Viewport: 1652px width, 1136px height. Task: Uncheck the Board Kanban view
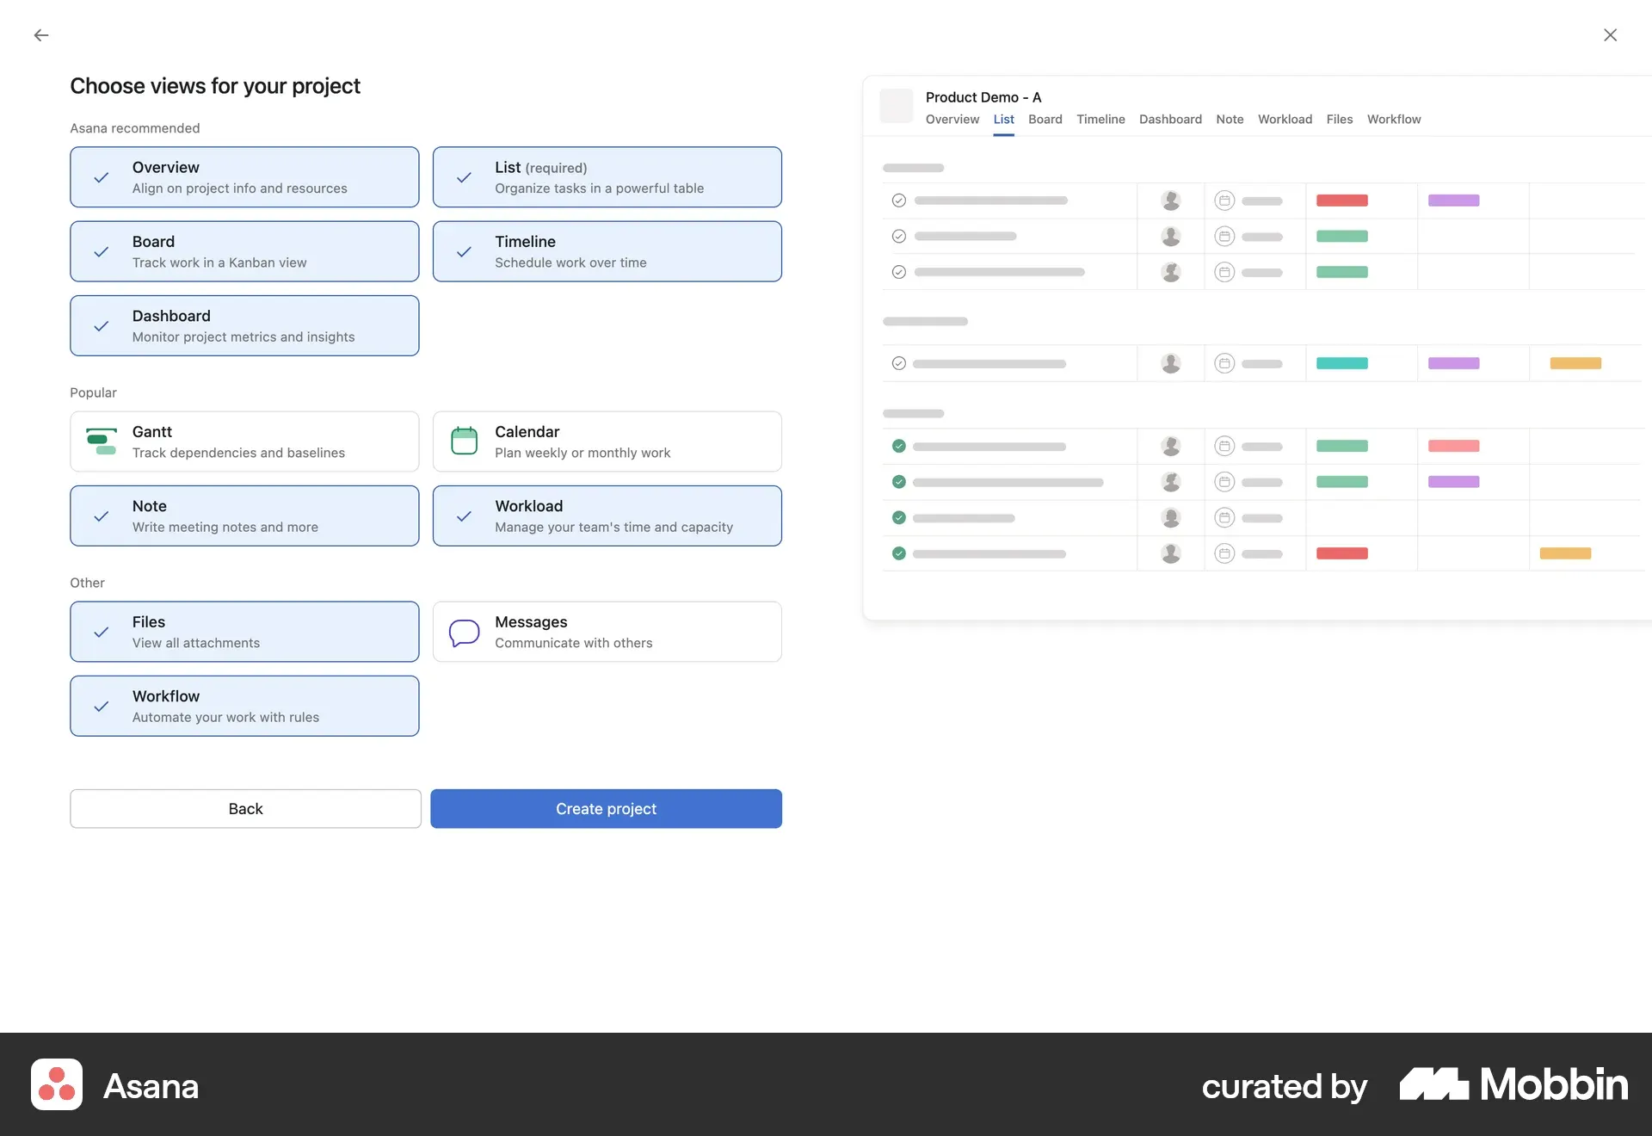[x=244, y=251]
